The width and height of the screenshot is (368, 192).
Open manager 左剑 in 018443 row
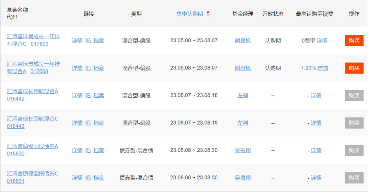tap(243, 123)
